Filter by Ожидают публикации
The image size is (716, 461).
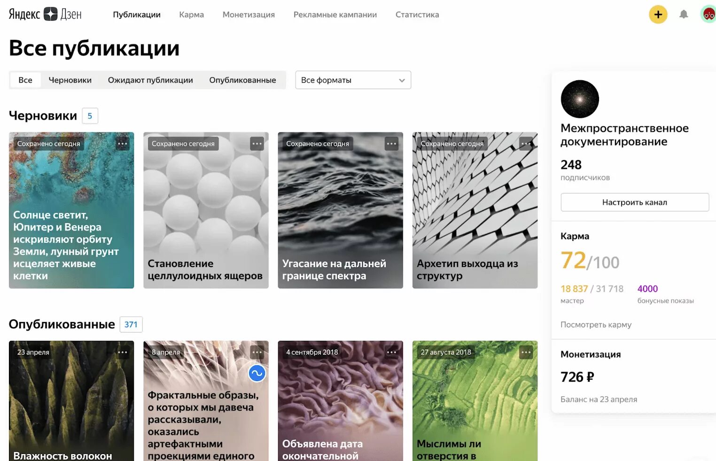tap(150, 80)
